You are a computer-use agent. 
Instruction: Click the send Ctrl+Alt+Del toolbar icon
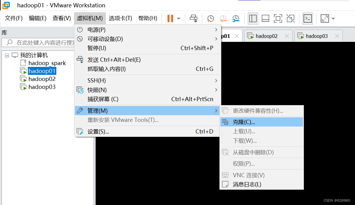point(194,18)
